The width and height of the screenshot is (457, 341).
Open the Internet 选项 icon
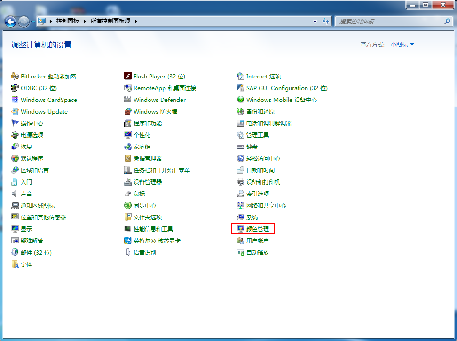(x=240, y=76)
